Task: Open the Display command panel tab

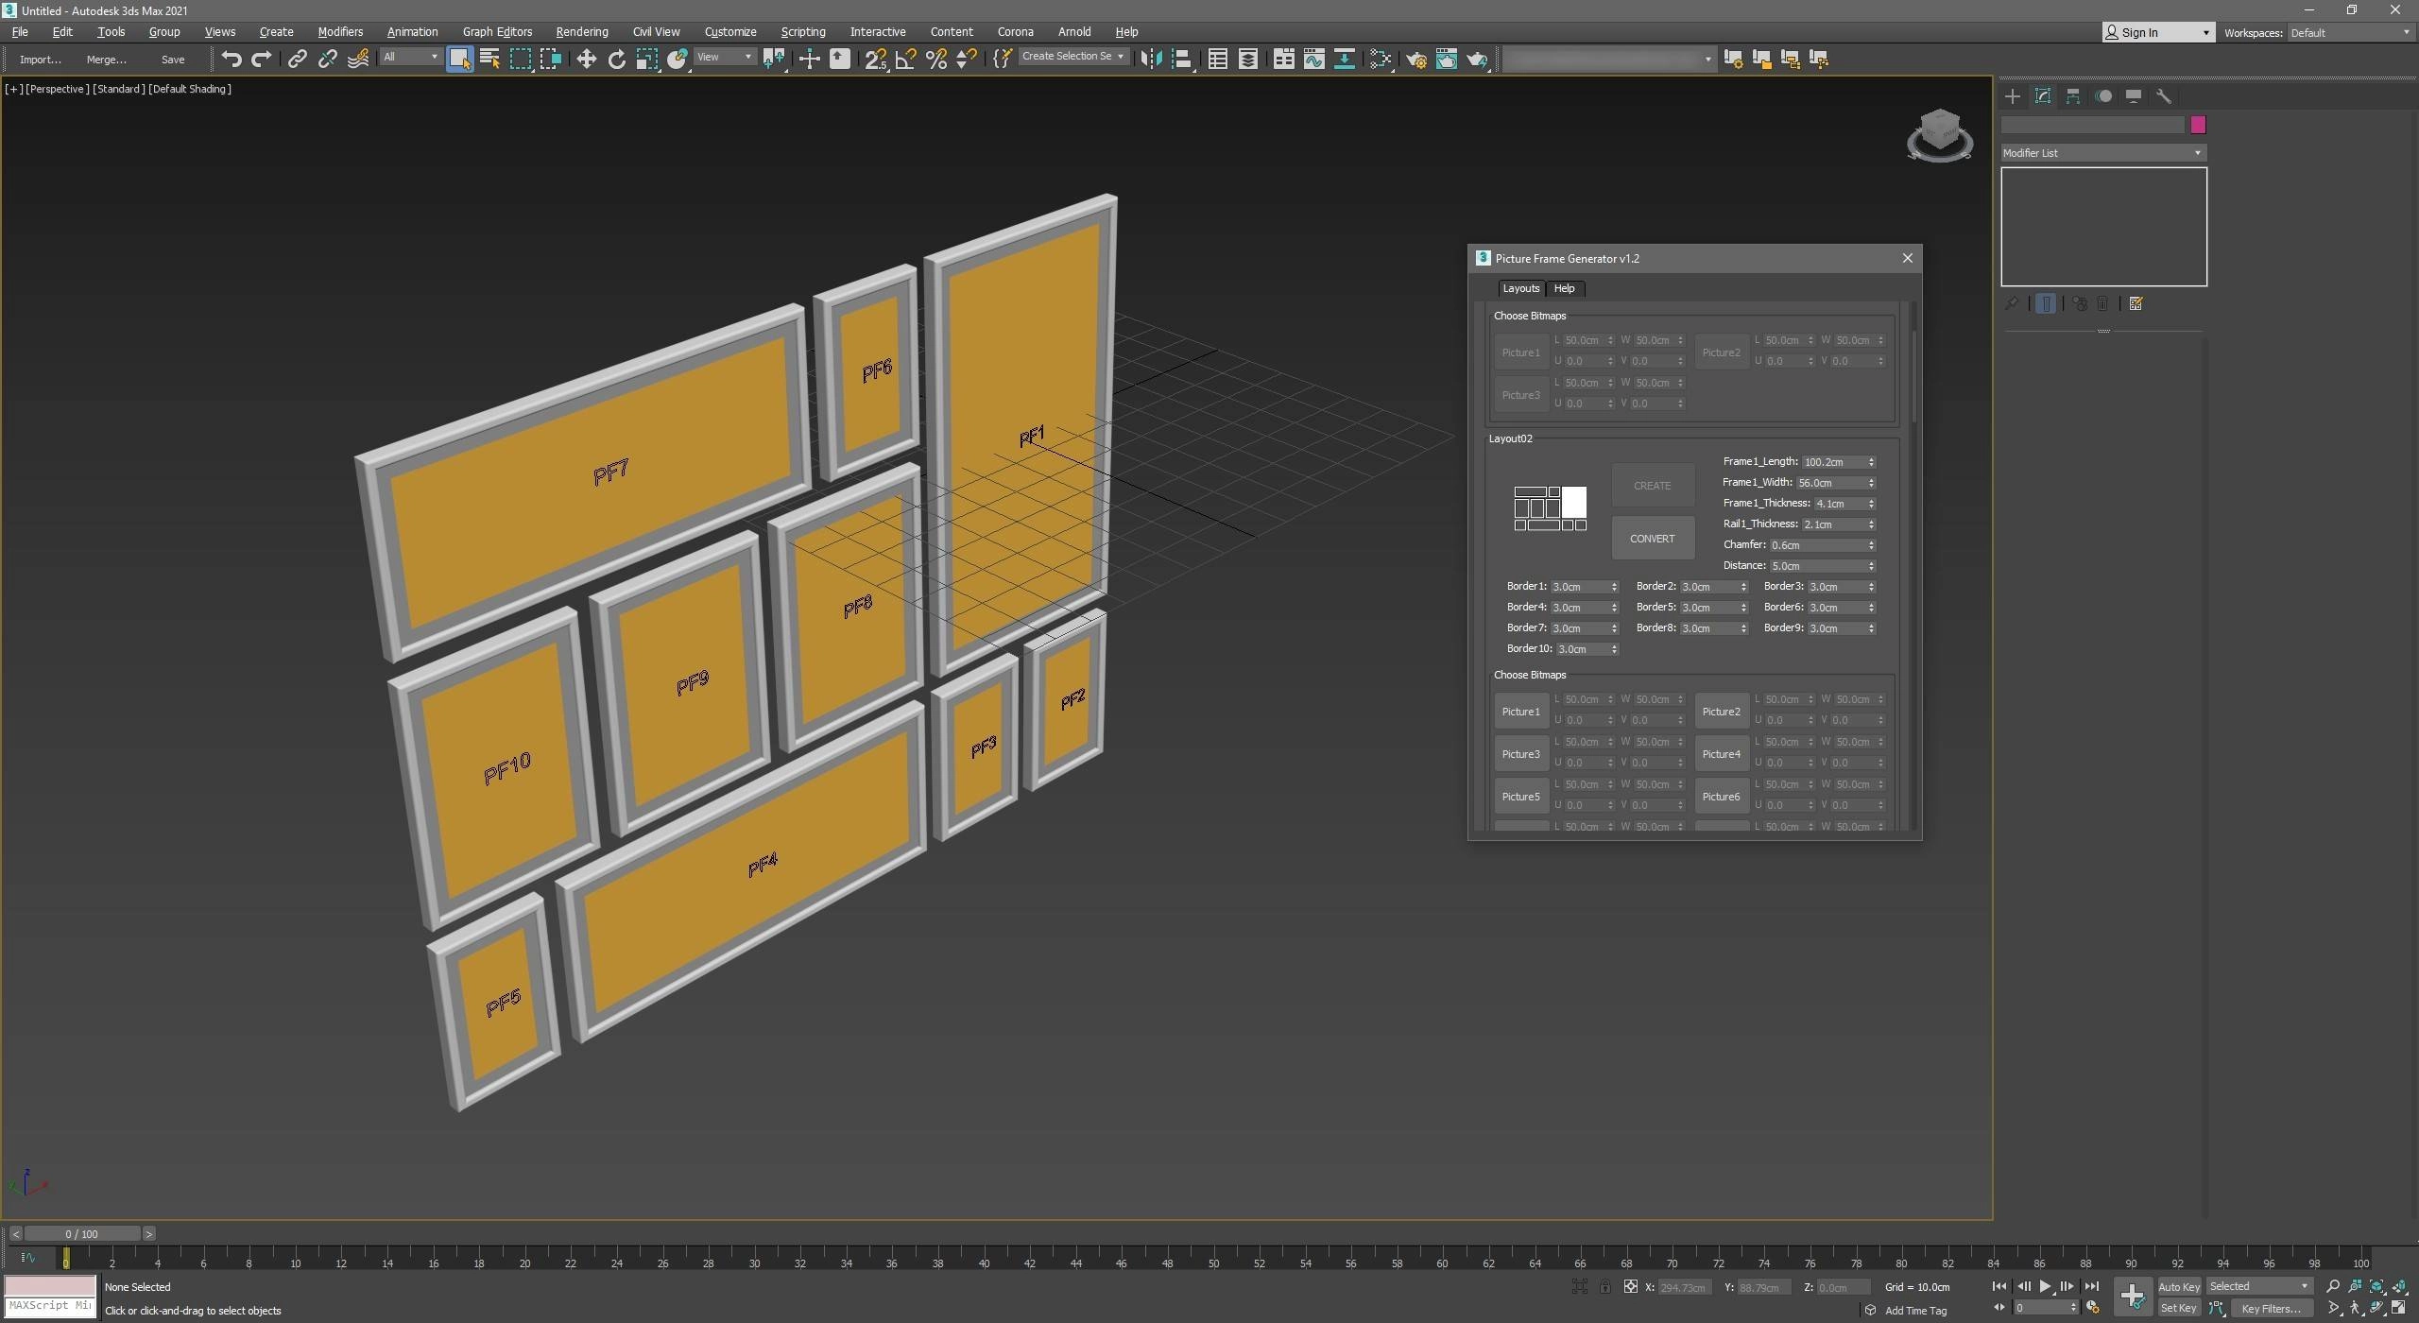Action: pyautogui.click(x=2134, y=96)
